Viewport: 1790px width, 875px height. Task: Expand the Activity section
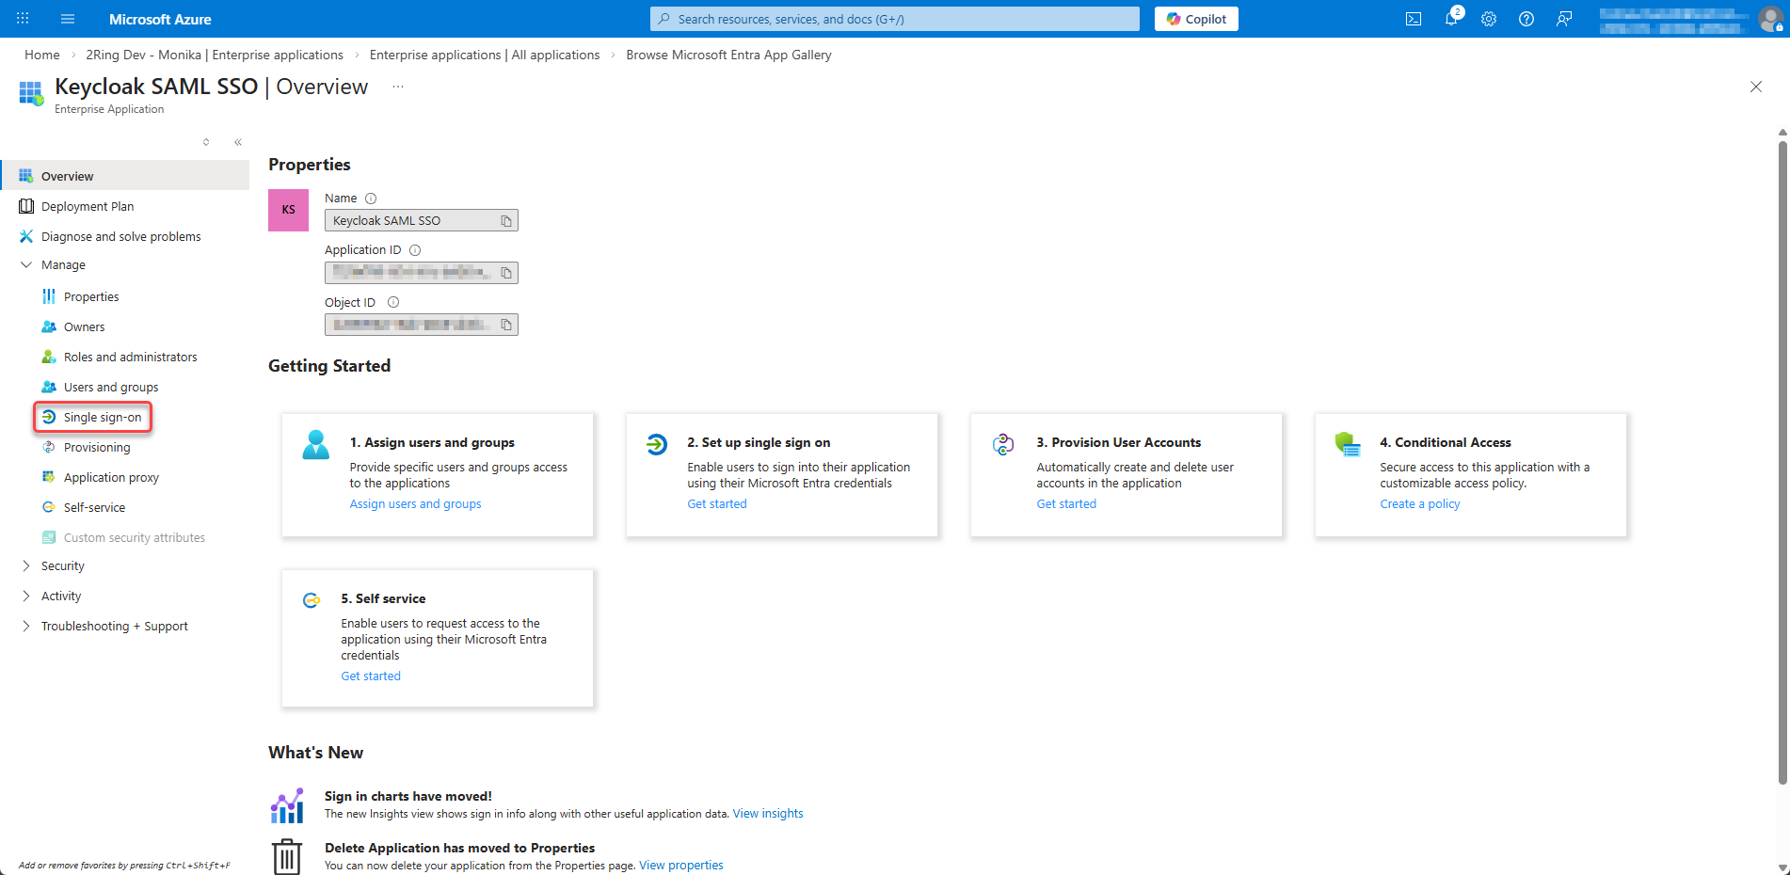(x=61, y=596)
